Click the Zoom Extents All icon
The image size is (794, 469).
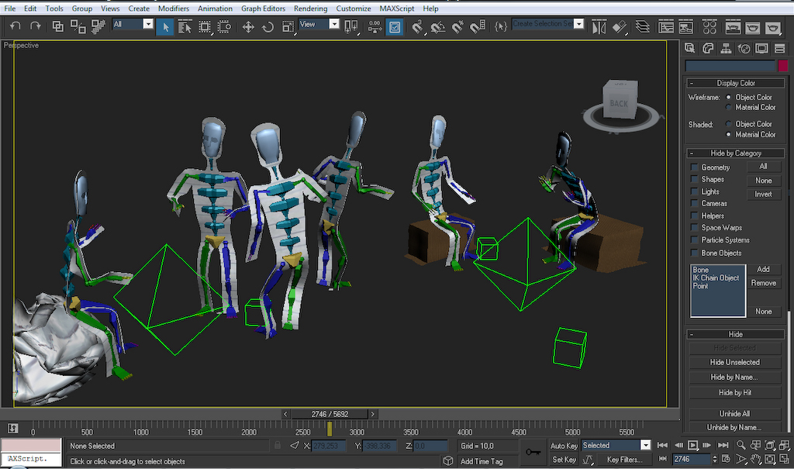click(785, 445)
